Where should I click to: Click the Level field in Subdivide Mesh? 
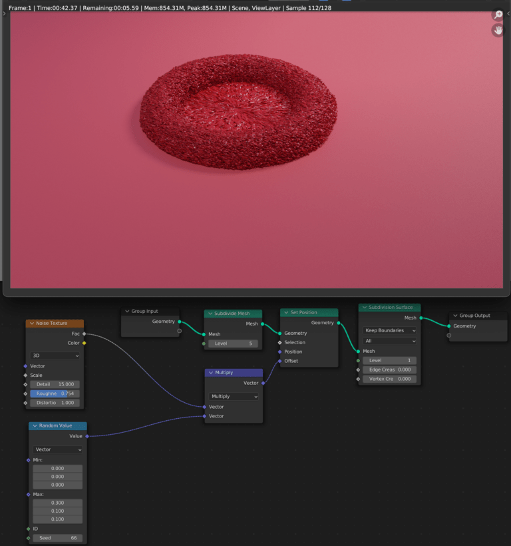pos(233,344)
